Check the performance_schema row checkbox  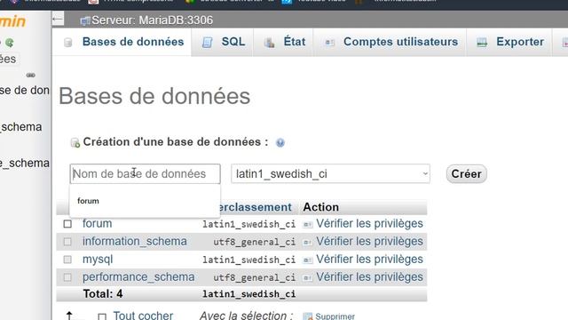(x=67, y=277)
